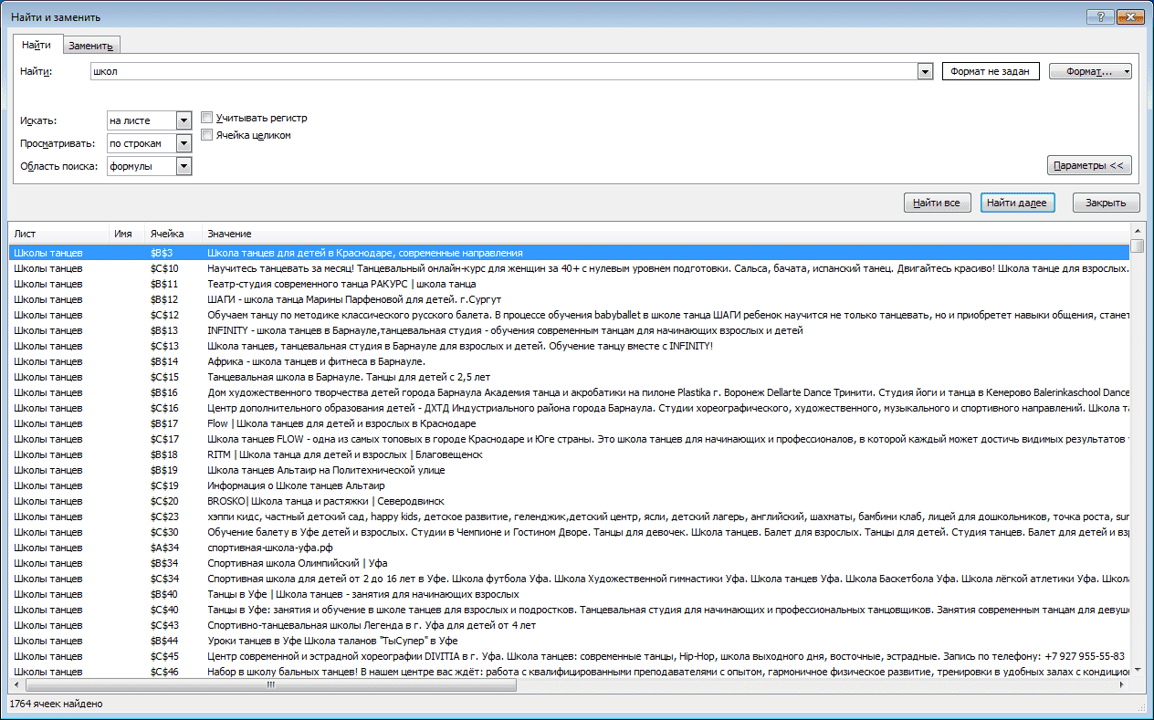Click the Ячейка column header

click(173, 235)
